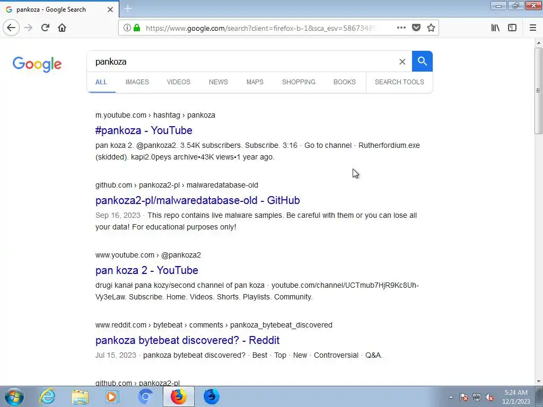Screen dimensions: 543x407
Task: Select the ALL results tab
Action: 101,82
